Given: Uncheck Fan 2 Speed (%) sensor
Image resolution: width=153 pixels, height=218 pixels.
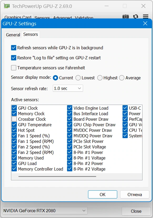Looking at the screenshot, I should tap(14, 147).
